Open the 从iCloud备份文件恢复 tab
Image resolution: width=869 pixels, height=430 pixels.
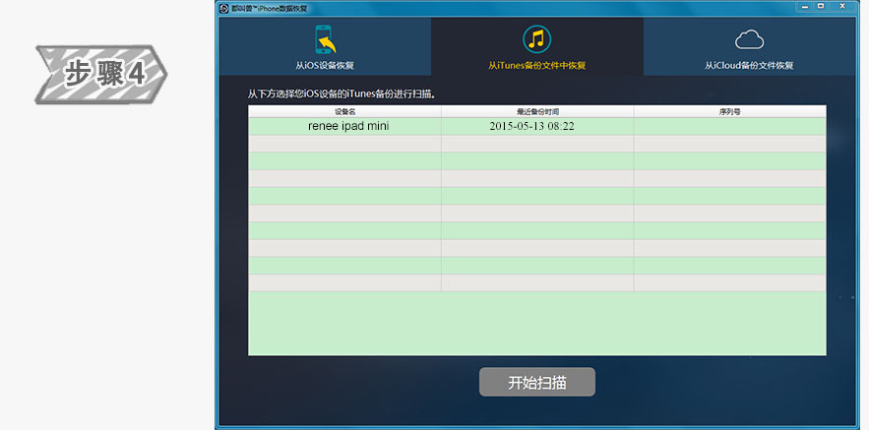click(749, 46)
